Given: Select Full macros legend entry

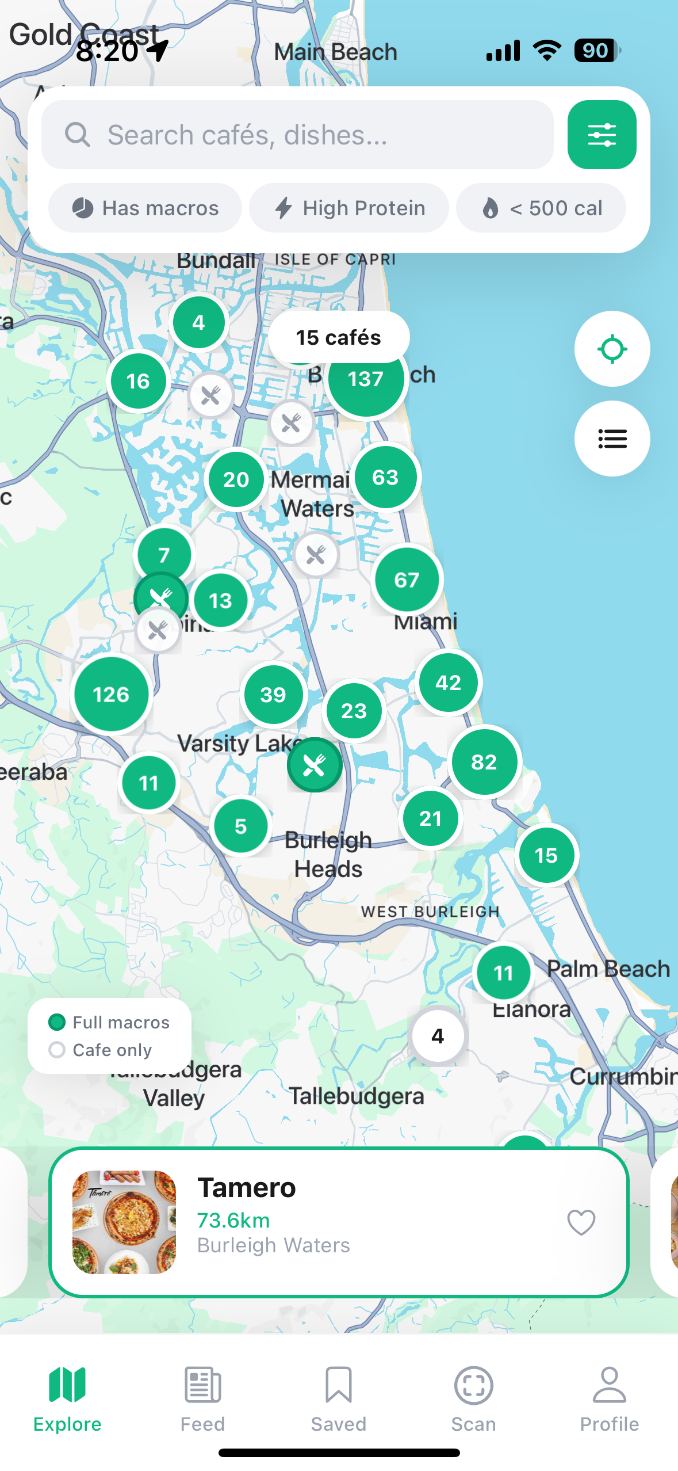Looking at the screenshot, I should (x=109, y=1022).
